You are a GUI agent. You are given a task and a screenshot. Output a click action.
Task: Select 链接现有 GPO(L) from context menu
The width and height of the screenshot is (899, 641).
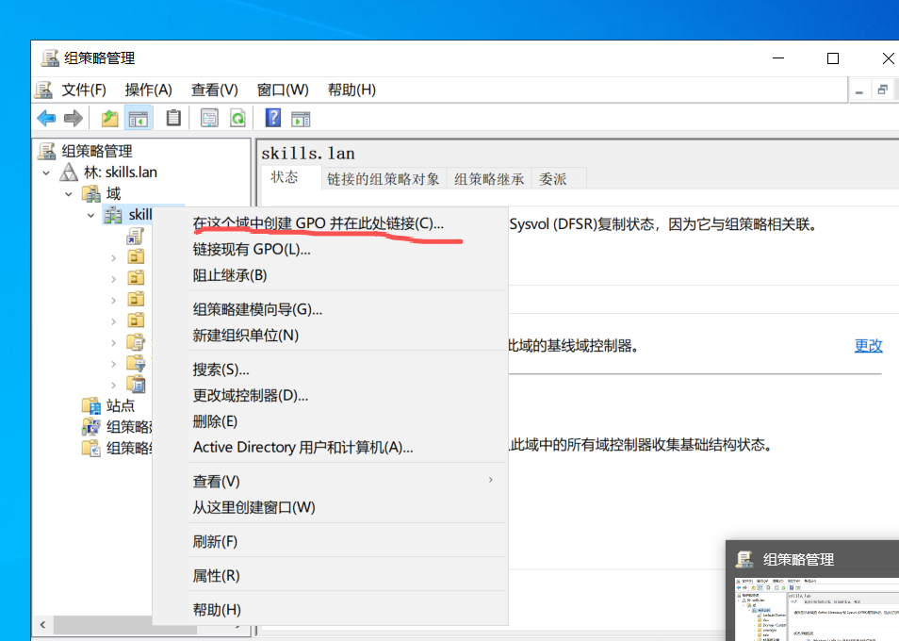pyautogui.click(x=252, y=249)
